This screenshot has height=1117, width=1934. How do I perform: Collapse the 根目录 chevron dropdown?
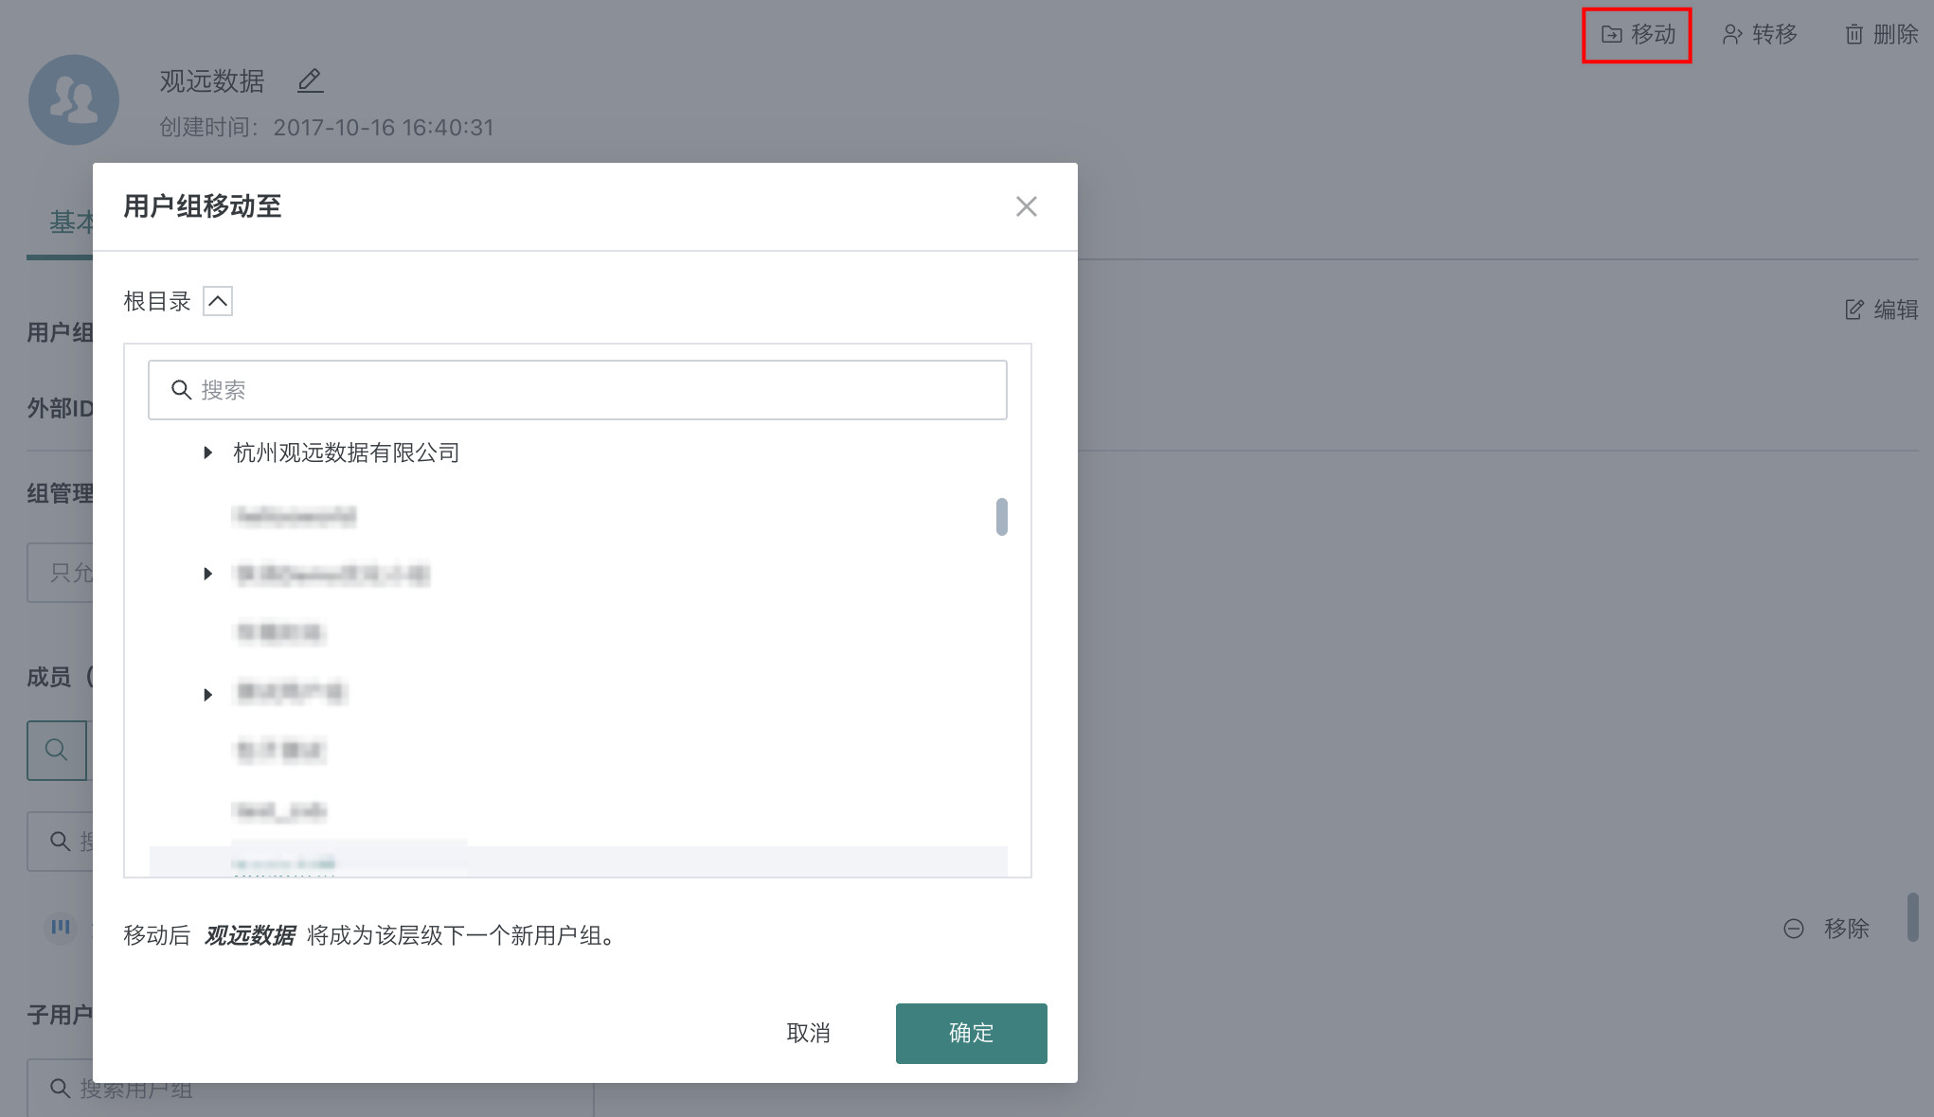coord(218,301)
